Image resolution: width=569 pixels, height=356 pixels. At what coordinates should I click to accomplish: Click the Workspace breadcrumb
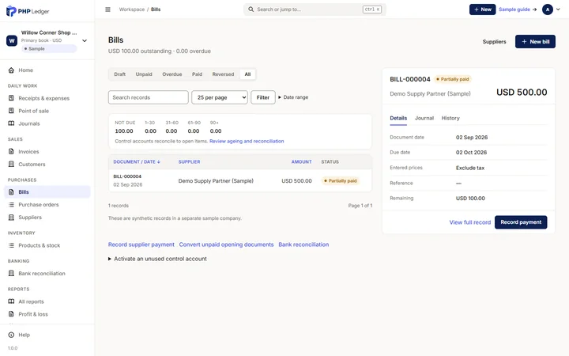click(132, 9)
